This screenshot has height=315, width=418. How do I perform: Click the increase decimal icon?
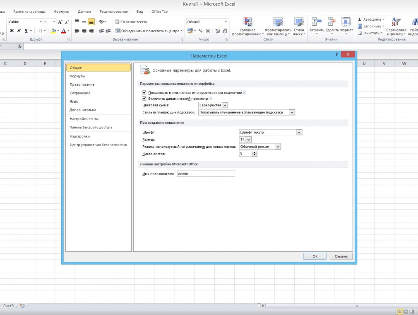coord(218,31)
